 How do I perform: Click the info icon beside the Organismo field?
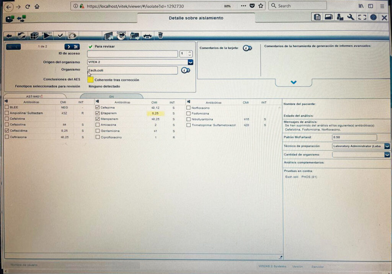point(186,70)
